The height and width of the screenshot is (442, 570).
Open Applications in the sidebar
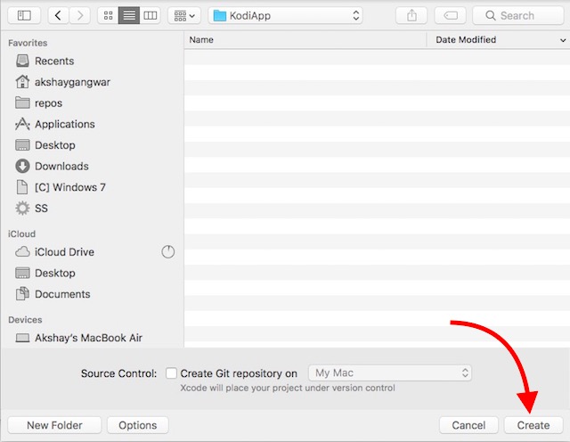(x=93, y=125)
